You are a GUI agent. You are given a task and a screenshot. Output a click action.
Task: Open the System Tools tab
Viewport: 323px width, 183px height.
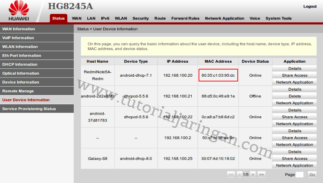(x=278, y=18)
